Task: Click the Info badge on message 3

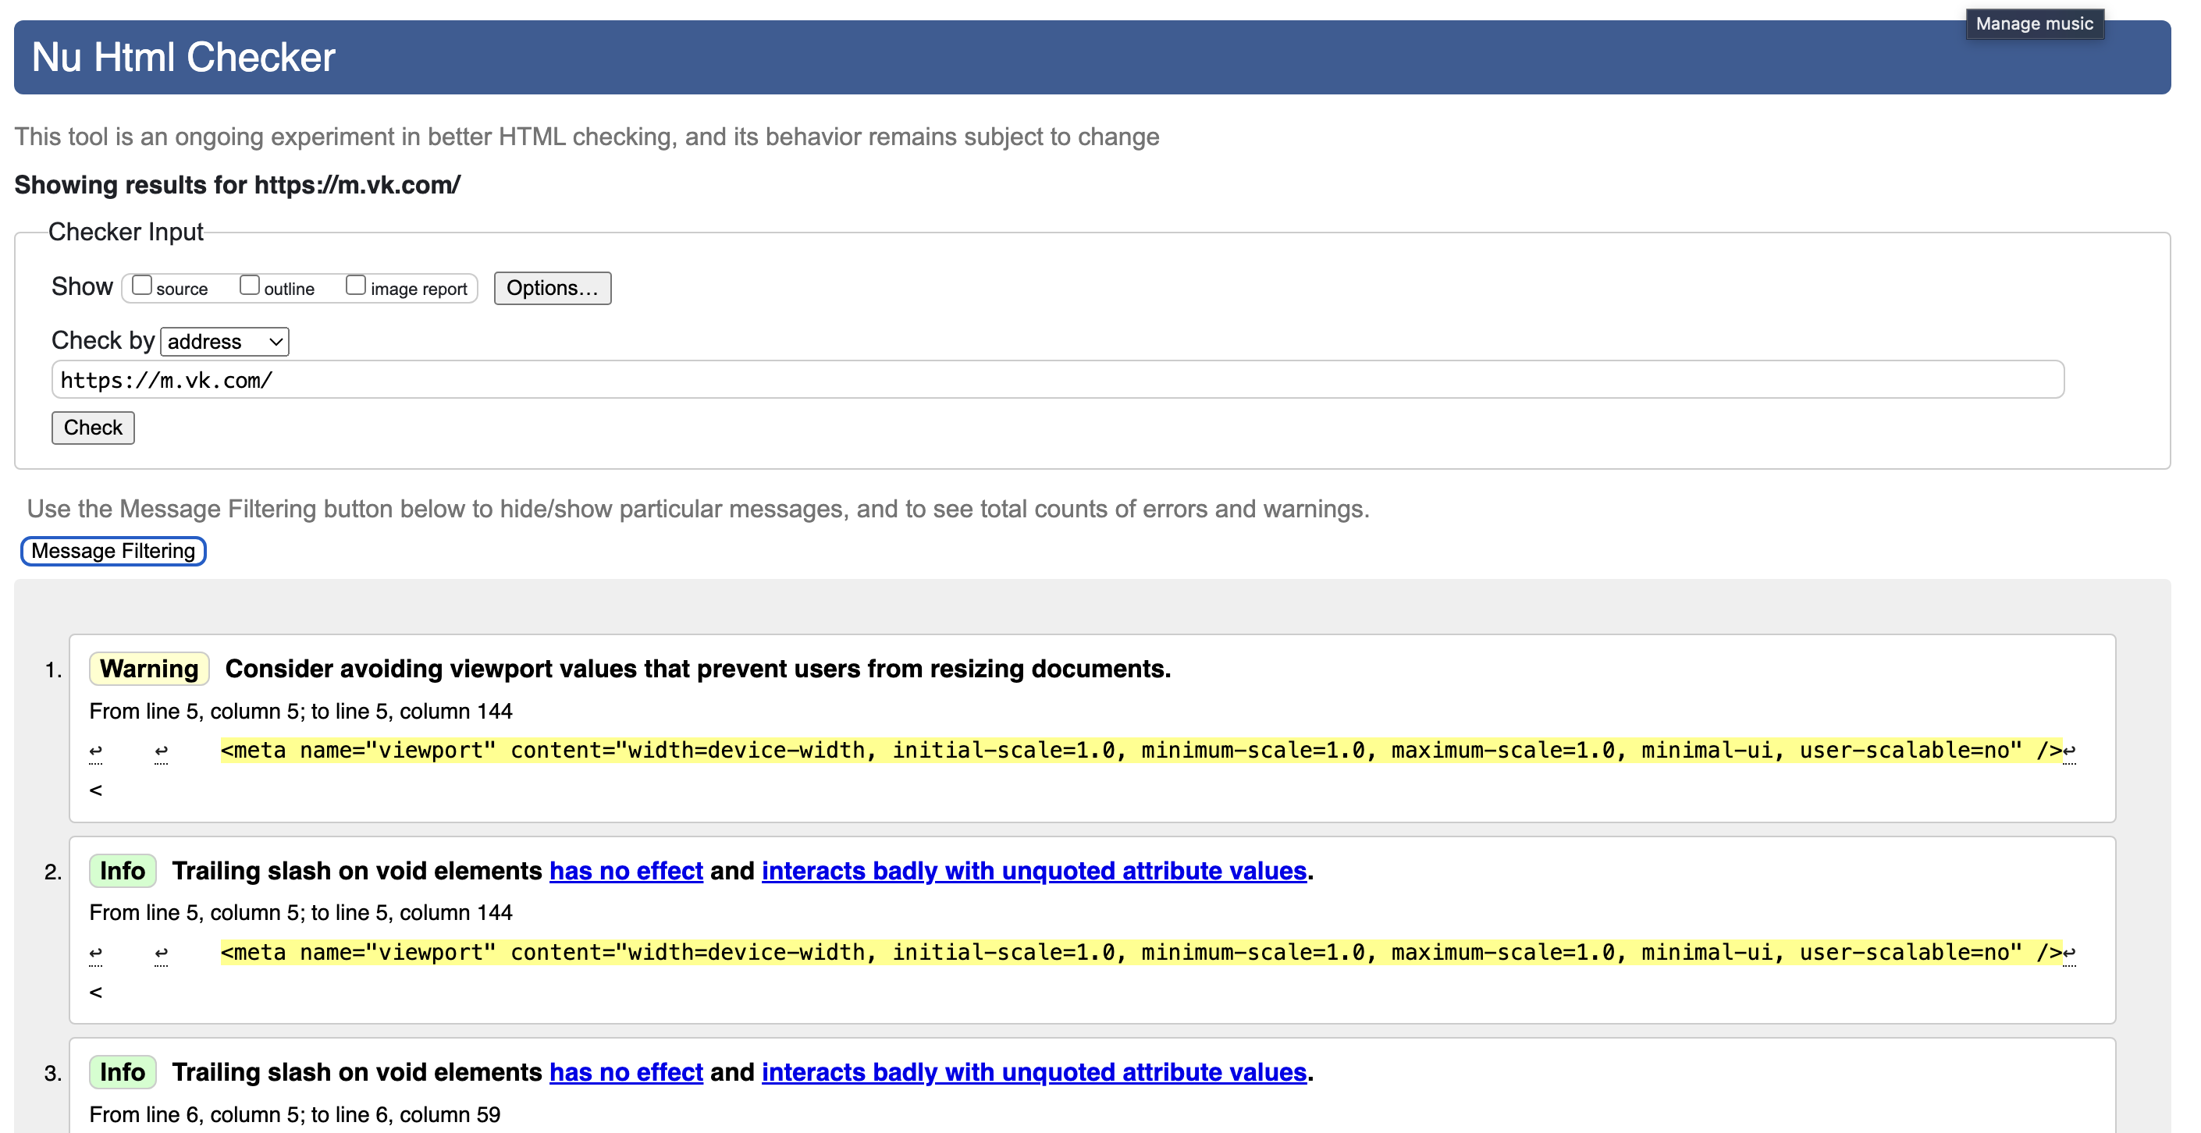Action: pyautogui.click(x=123, y=1072)
